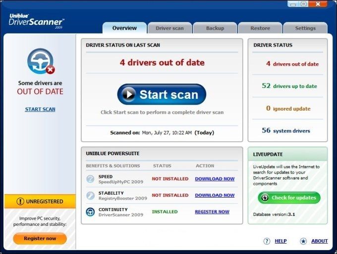Click 'DriverScanner 2009' product name
The width and height of the screenshot is (337, 254).
tap(121, 215)
